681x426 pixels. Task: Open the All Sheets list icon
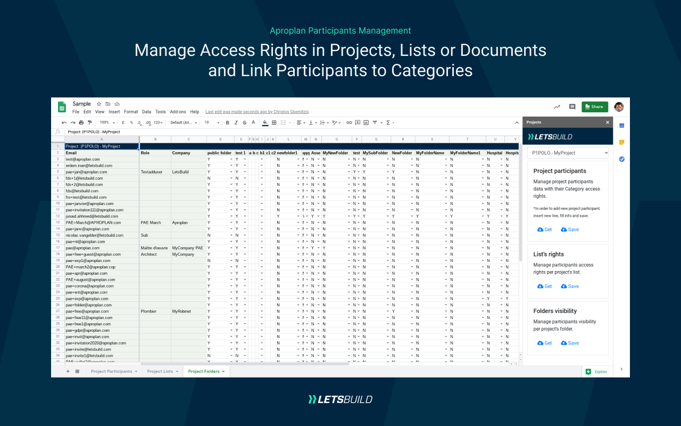tap(77, 371)
